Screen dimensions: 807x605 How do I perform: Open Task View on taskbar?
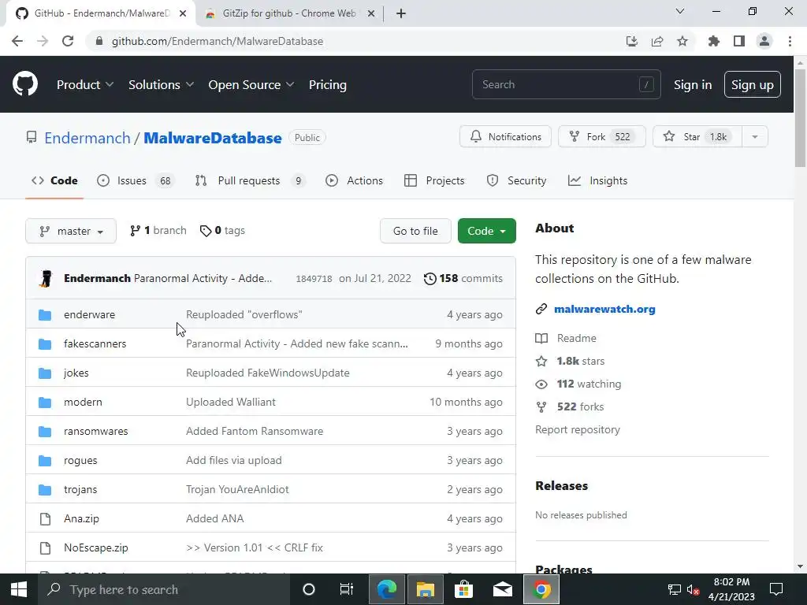[347, 589]
